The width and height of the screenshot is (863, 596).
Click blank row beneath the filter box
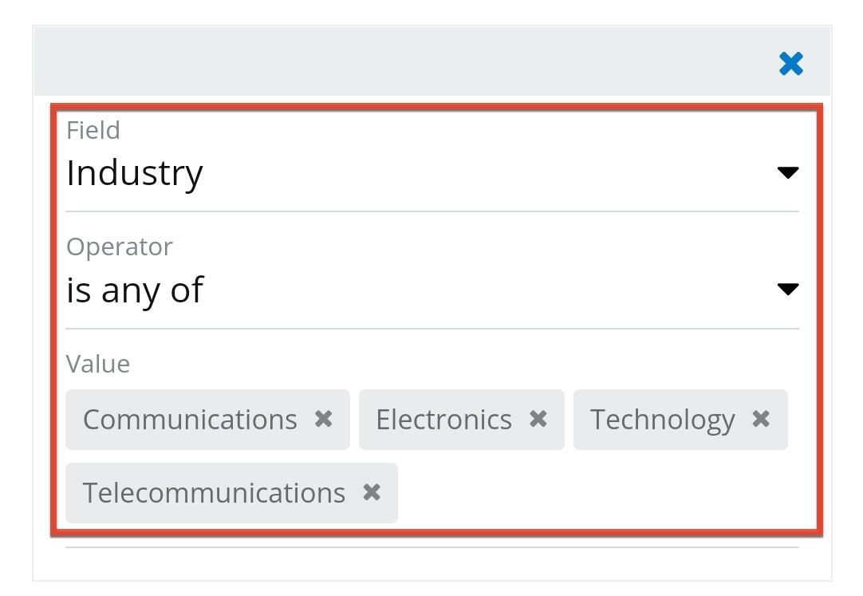pos(431,563)
